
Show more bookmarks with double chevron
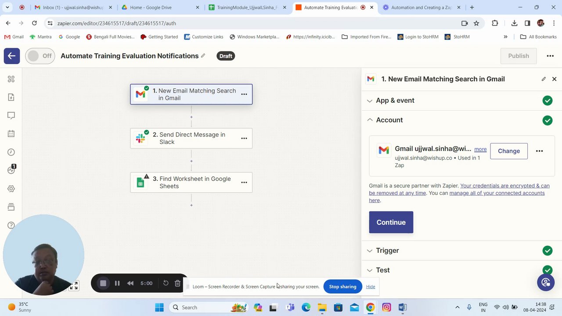pos(505,37)
